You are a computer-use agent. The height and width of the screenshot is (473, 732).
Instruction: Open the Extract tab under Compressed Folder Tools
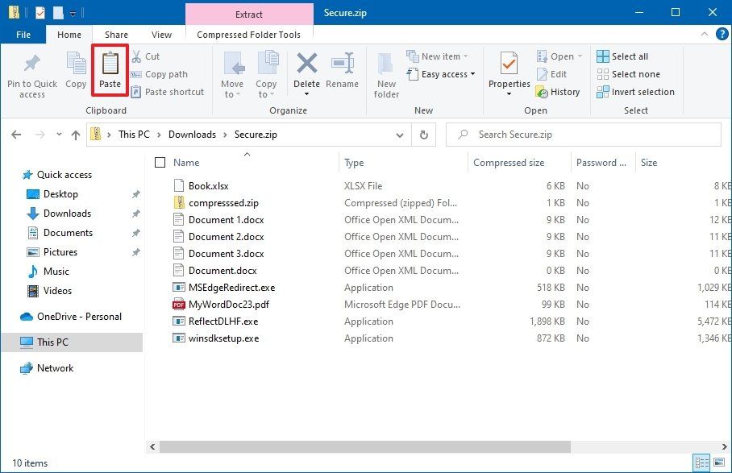click(248, 14)
